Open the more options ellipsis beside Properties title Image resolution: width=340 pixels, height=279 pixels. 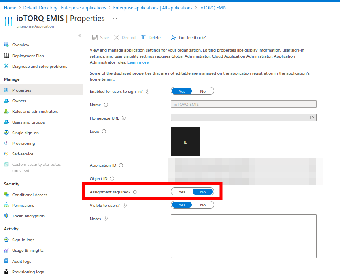click(x=115, y=19)
